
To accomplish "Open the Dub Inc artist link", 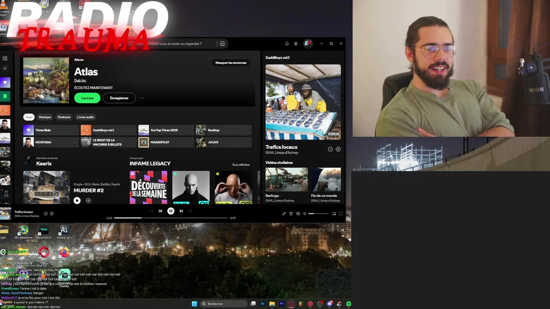I will (80, 81).
